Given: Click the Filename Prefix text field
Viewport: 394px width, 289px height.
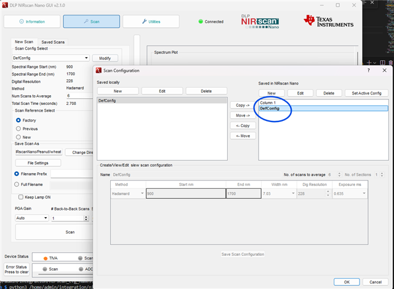Looking at the screenshot, I should point(72,174).
